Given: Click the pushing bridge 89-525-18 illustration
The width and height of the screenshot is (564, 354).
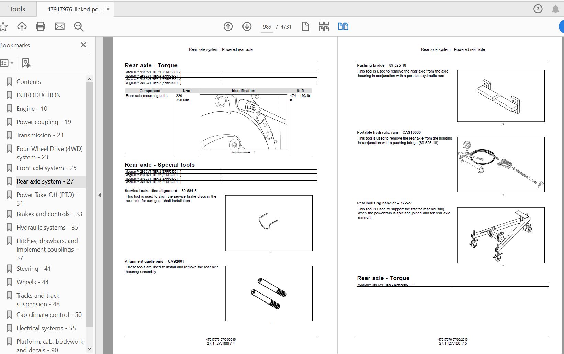Looking at the screenshot, I should click(x=501, y=96).
